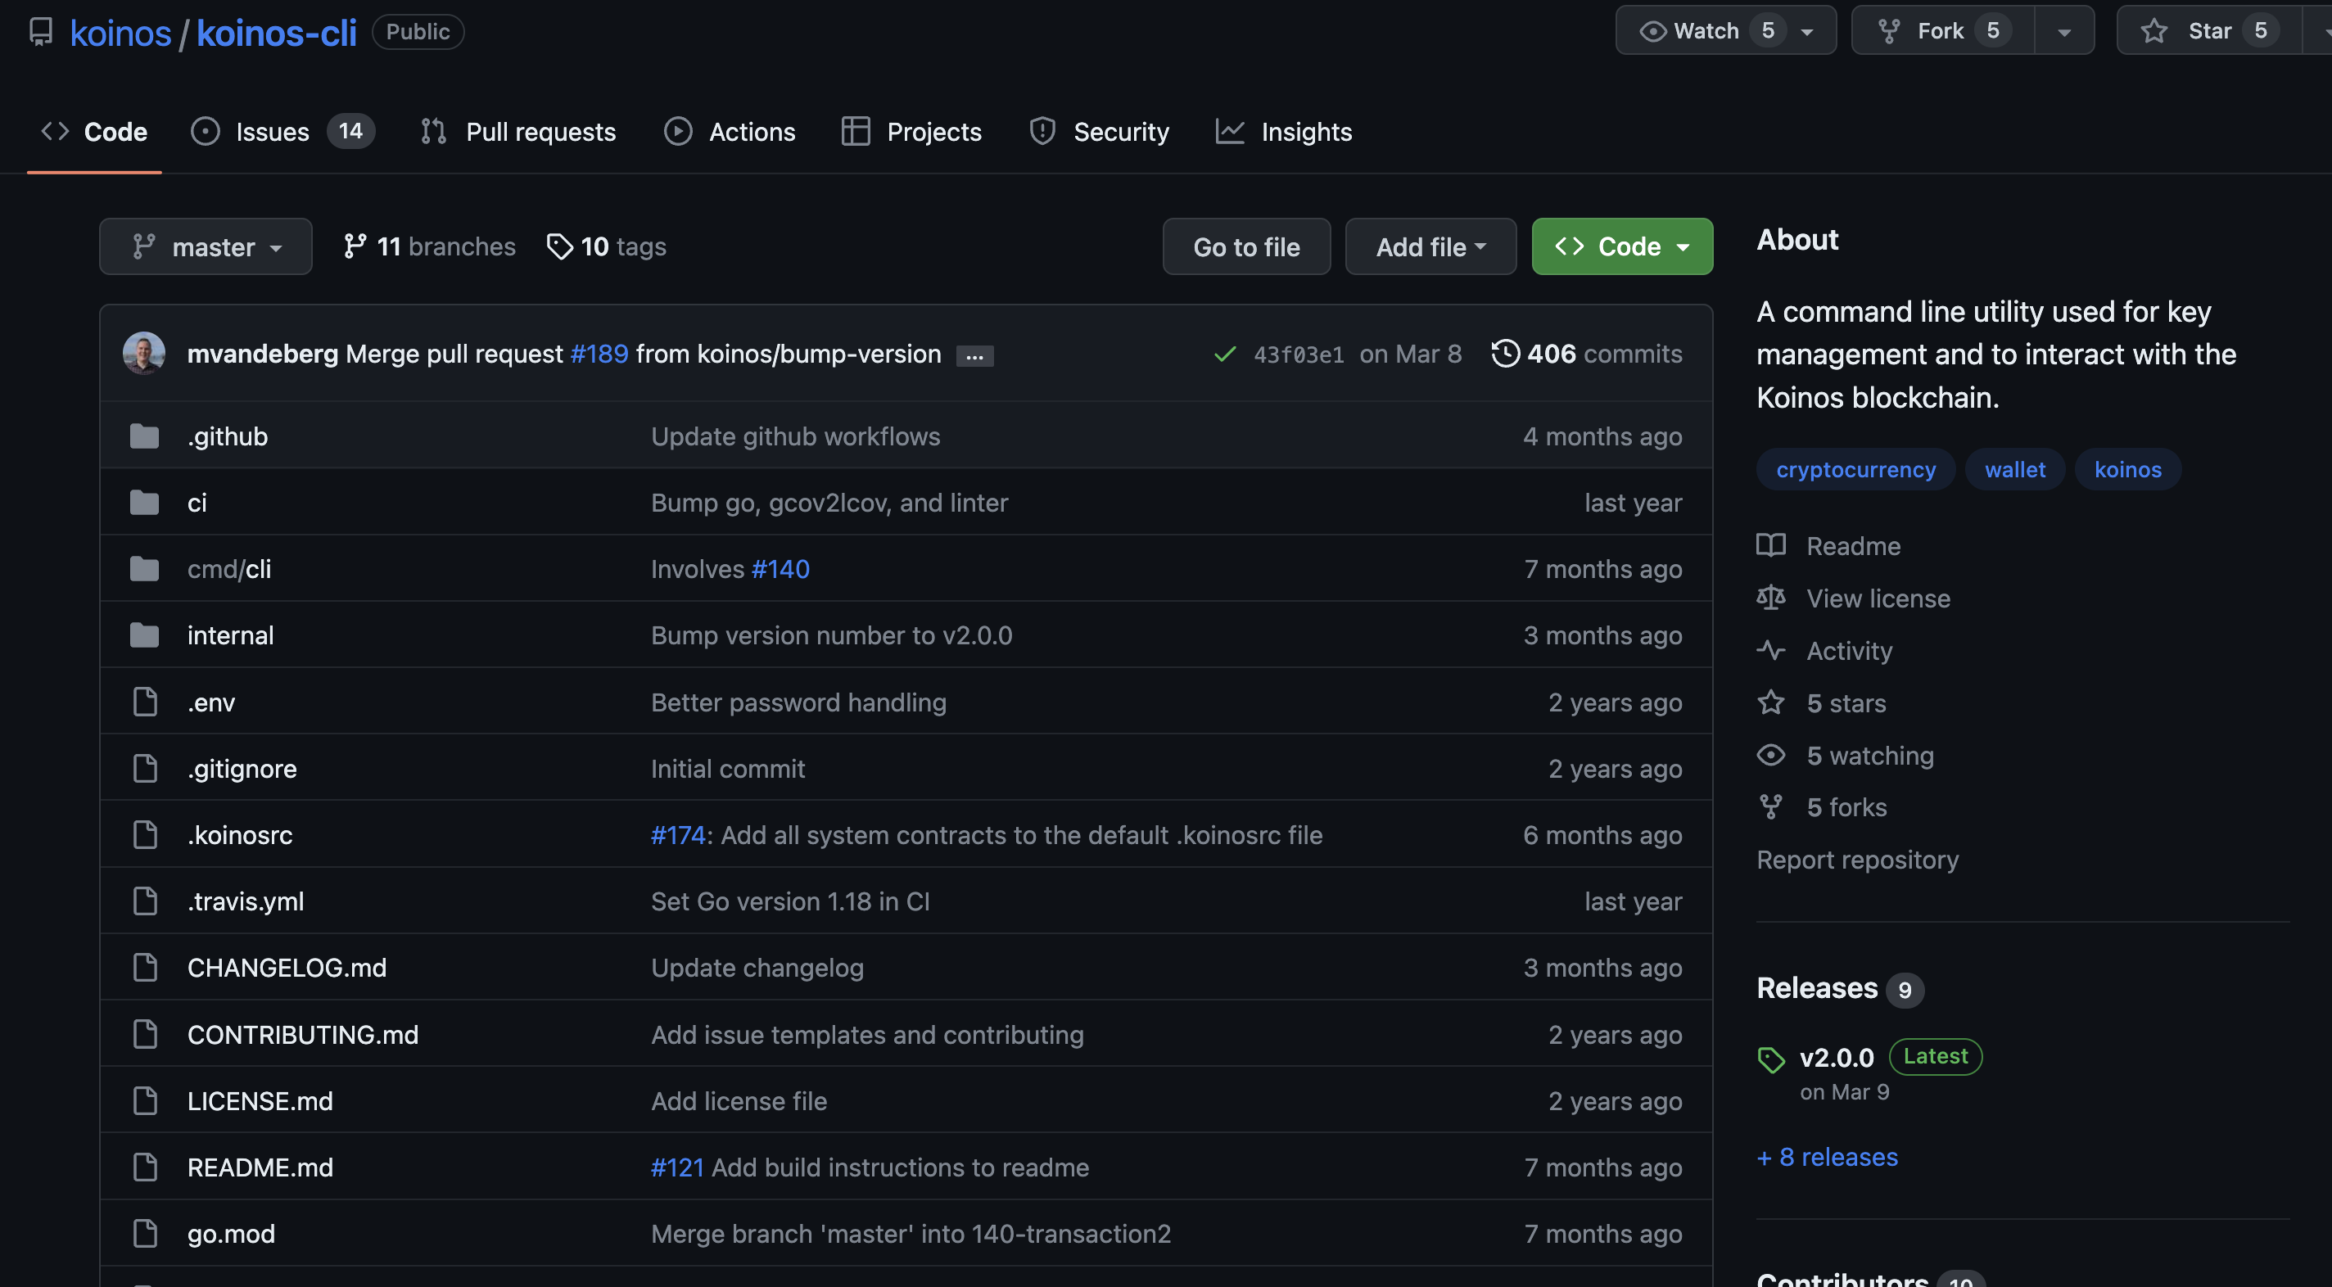Click the green check status icon
Image resolution: width=2332 pixels, height=1287 pixels.
click(x=1225, y=354)
